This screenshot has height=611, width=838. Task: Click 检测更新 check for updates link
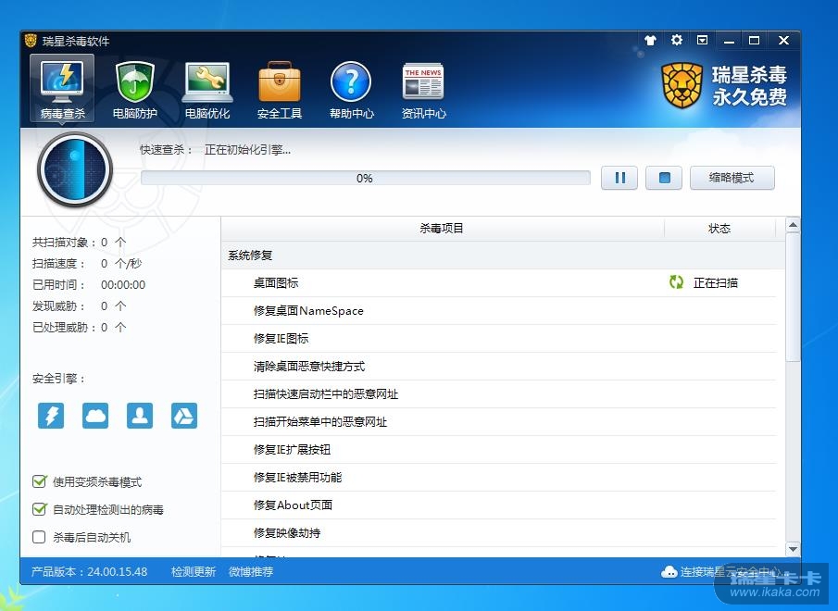[x=193, y=571]
